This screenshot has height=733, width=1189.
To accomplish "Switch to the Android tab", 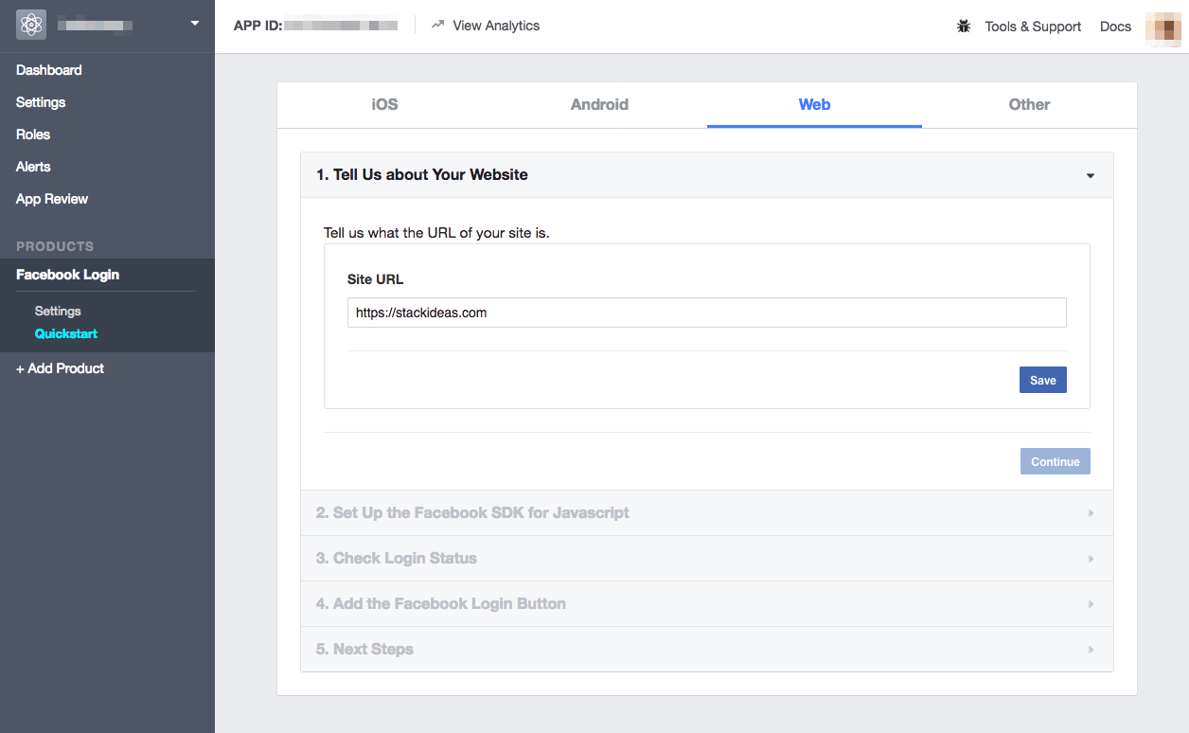I will (599, 105).
